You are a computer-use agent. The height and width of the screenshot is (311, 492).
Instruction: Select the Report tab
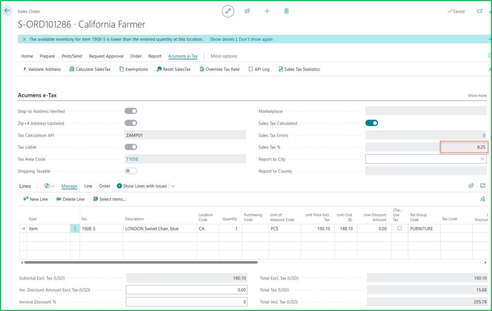click(x=155, y=56)
